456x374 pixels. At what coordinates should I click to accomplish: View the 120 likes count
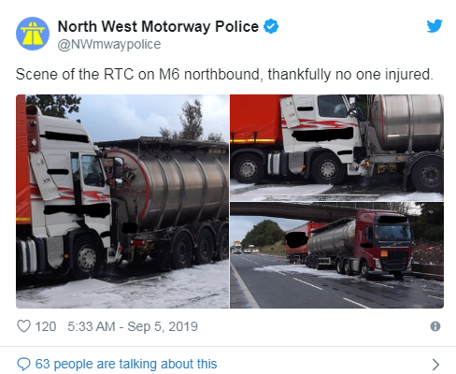coord(46,326)
